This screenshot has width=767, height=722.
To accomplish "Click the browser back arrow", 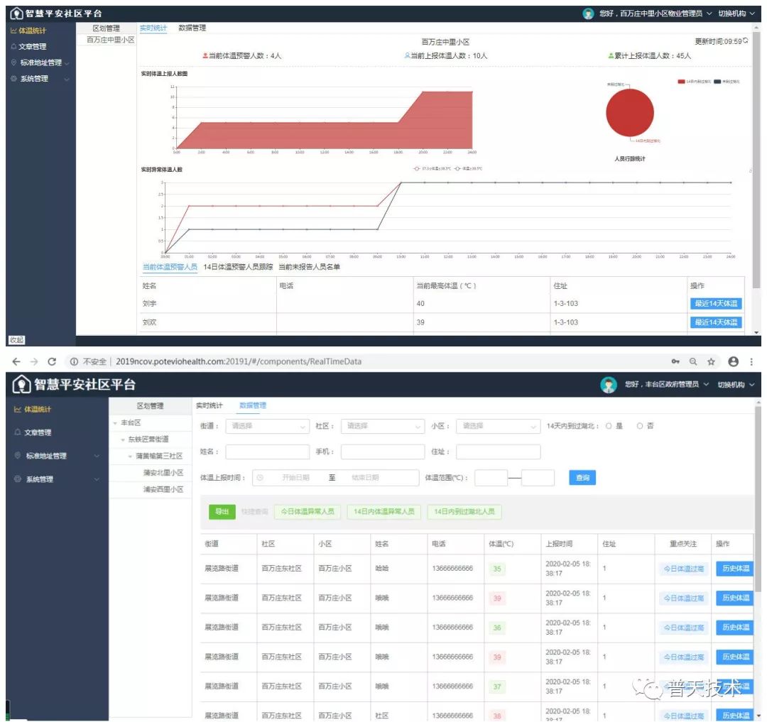I will (16, 361).
